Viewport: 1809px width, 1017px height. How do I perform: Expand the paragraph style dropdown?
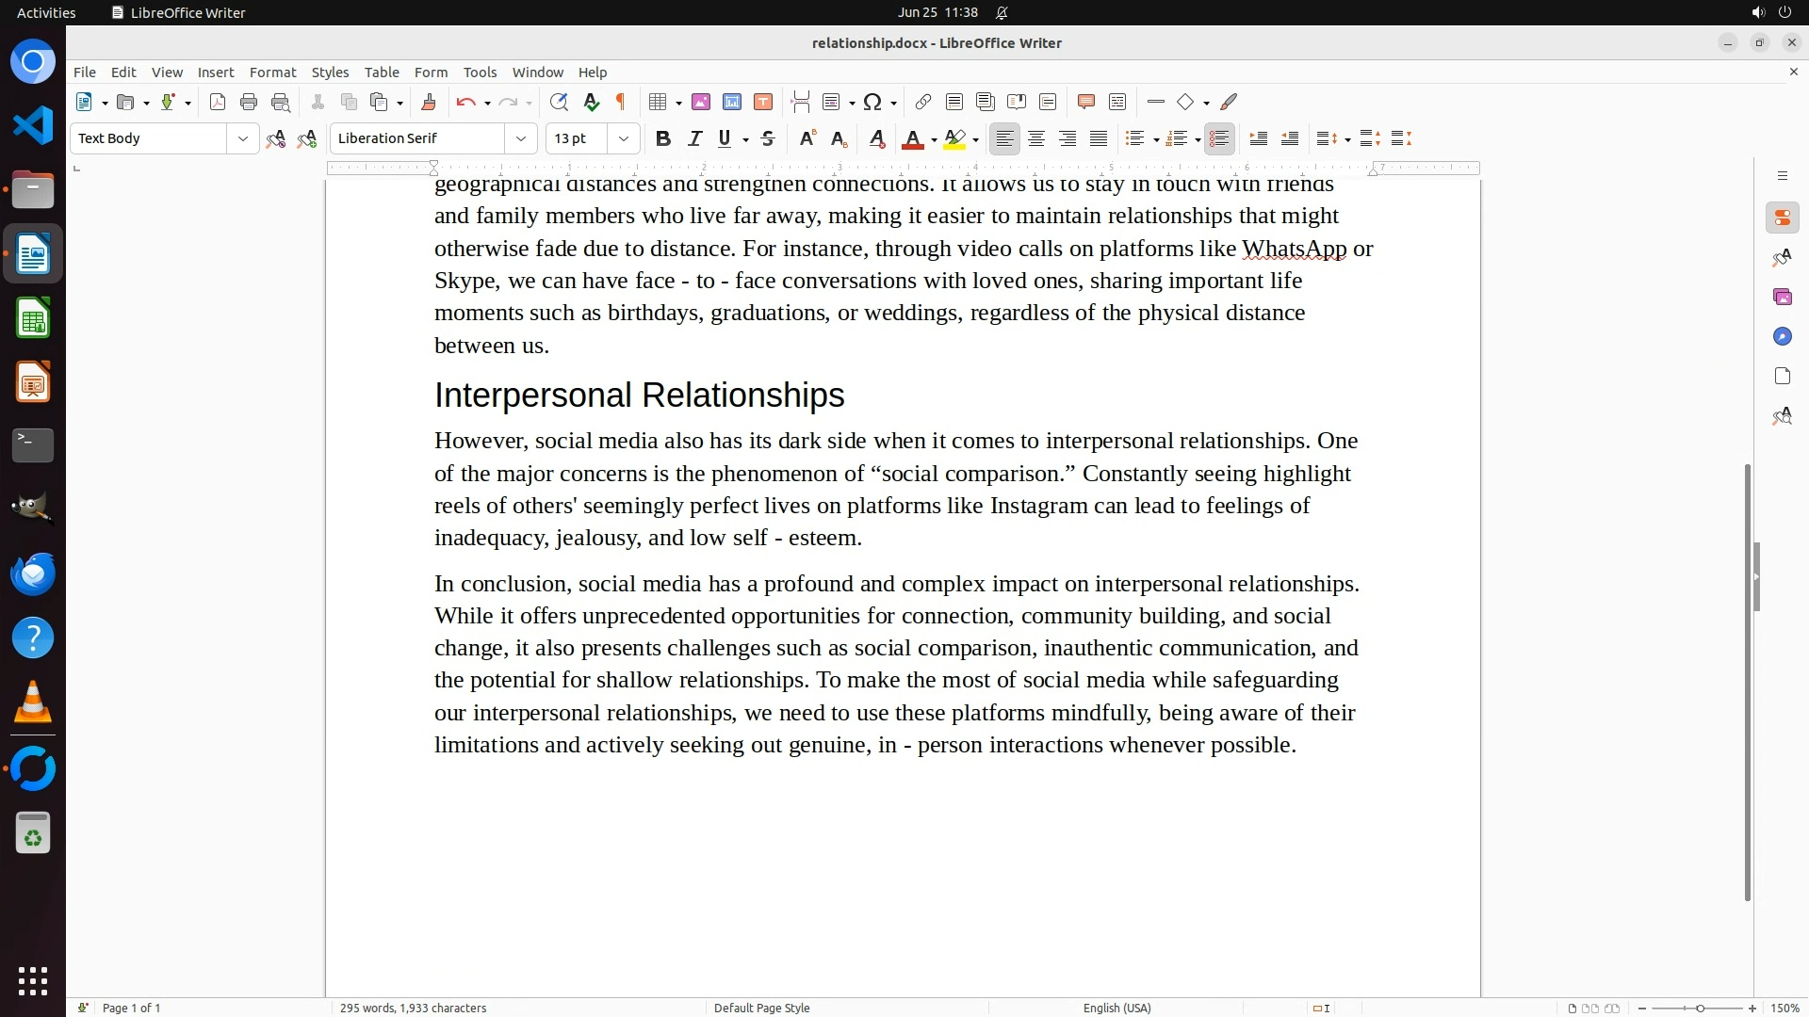click(x=243, y=139)
